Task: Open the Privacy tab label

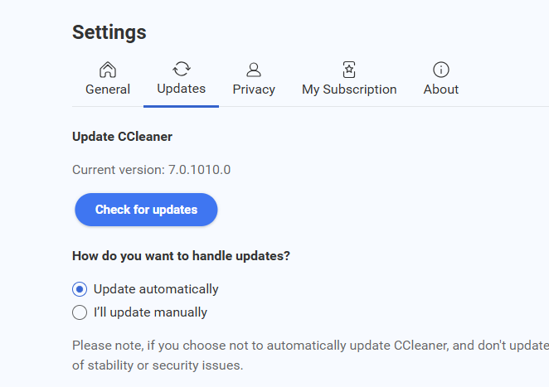Action: (254, 89)
